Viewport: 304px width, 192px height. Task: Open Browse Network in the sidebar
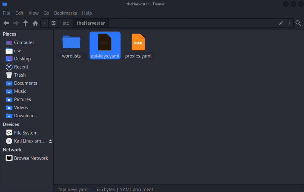[x=31, y=158]
